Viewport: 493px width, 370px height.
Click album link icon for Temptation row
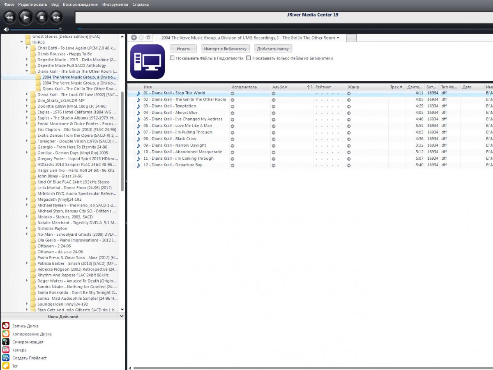tap(274, 106)
